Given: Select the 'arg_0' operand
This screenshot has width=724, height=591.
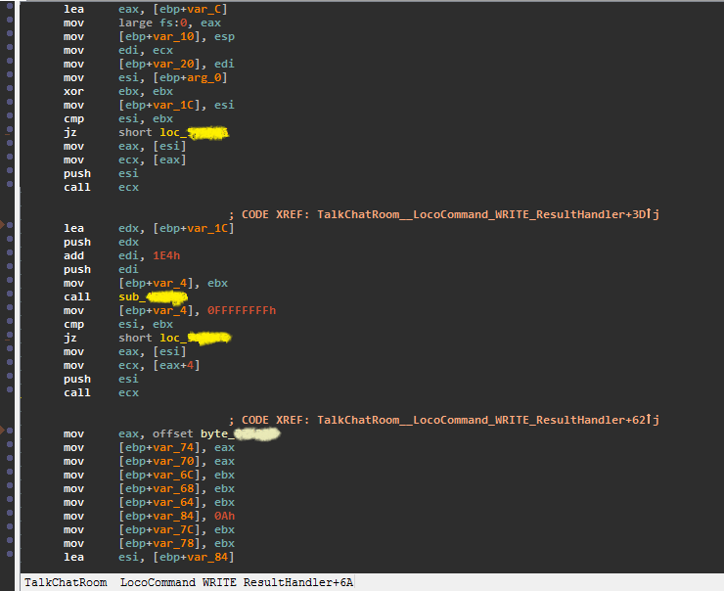Looking at the screenshot, I should click(210, 77).
